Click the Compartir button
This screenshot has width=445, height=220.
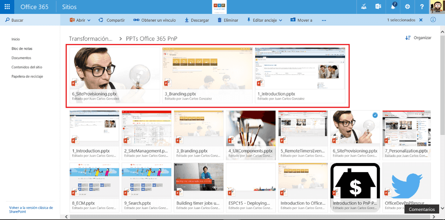point(112,20)
